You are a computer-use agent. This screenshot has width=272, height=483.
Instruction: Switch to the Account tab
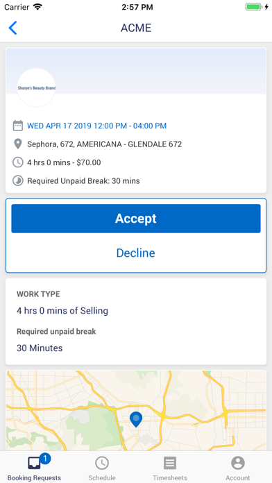pos(238,468)
